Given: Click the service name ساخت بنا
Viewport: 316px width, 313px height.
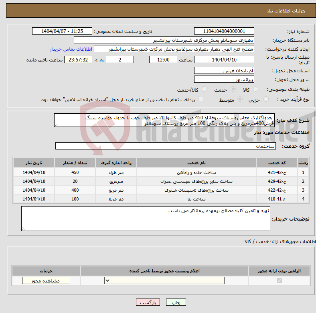Looking at the screenshot, I should (196, 199).
